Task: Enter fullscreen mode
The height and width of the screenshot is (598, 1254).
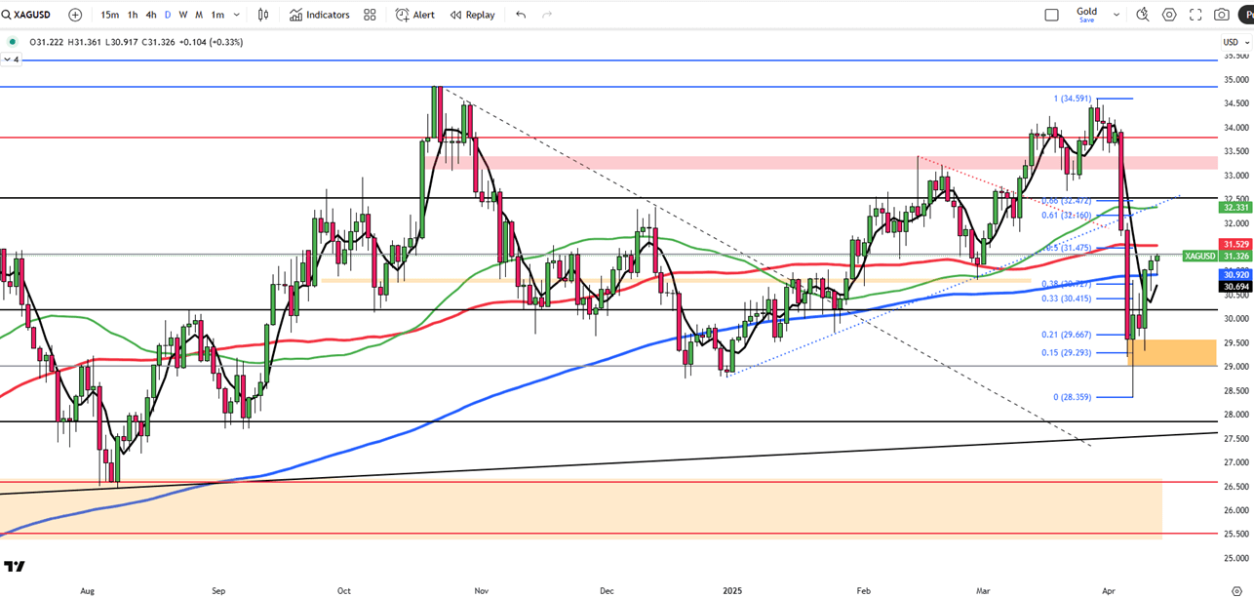Action: [1195, 15]
